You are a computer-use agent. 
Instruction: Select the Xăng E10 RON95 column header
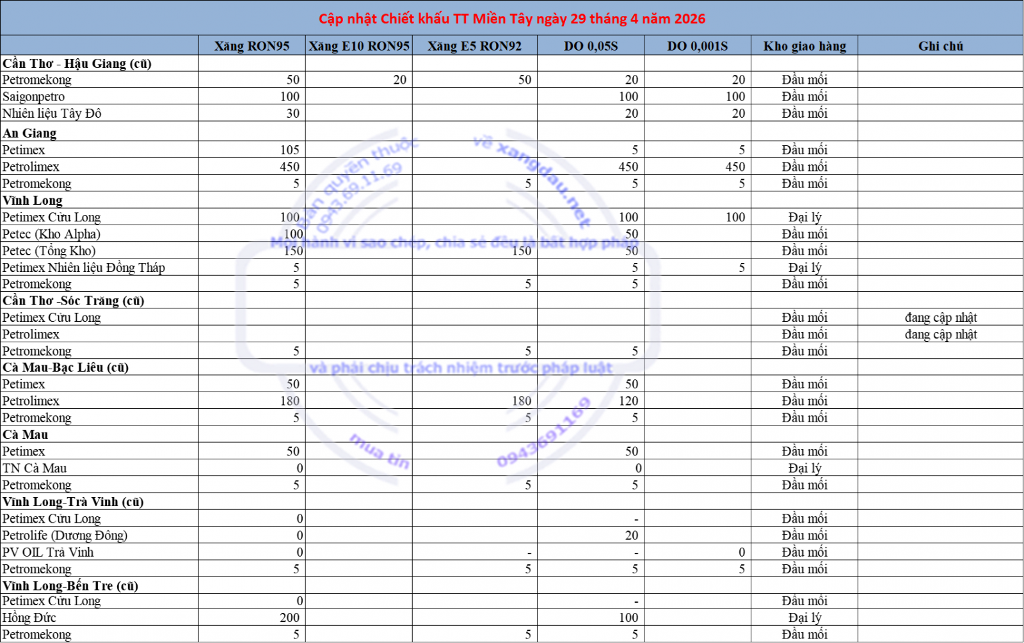point(358,46)
